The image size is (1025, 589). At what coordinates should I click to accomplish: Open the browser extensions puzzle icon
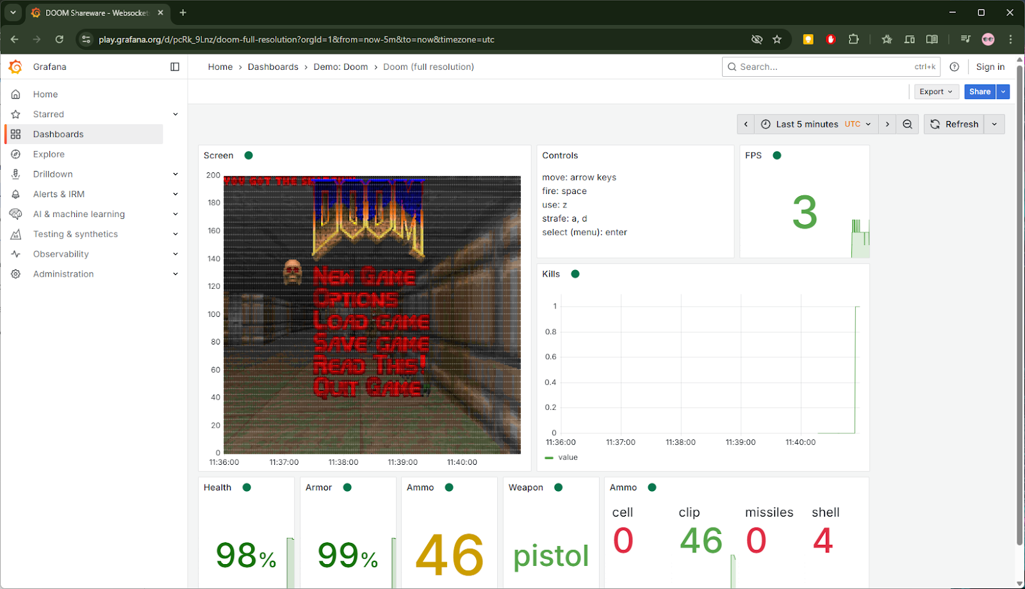pyautogui.click(x=853, y=40)
